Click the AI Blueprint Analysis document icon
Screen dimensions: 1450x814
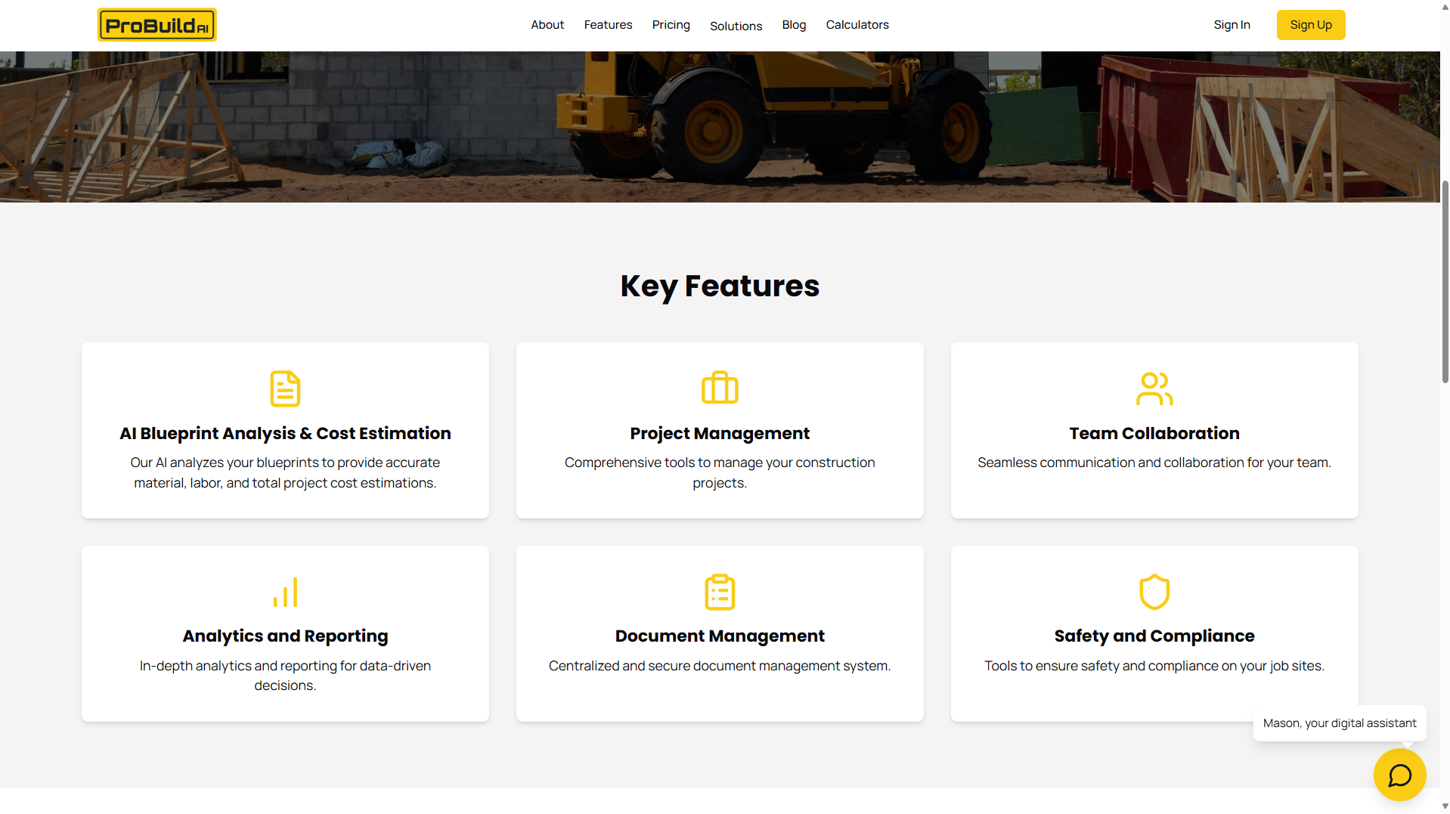[285, 388]
